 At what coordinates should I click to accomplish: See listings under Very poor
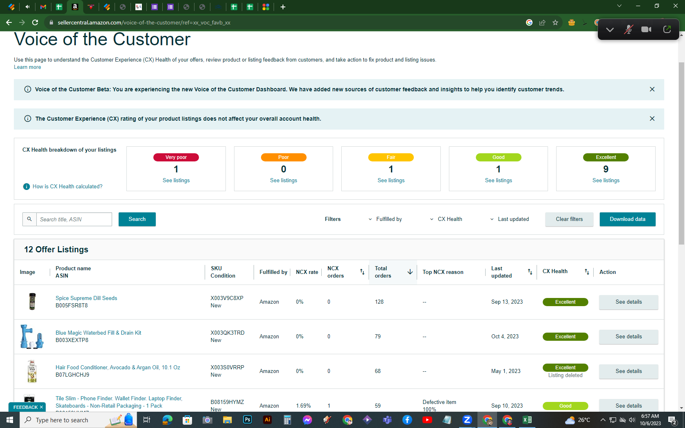(x=176, y=181)
